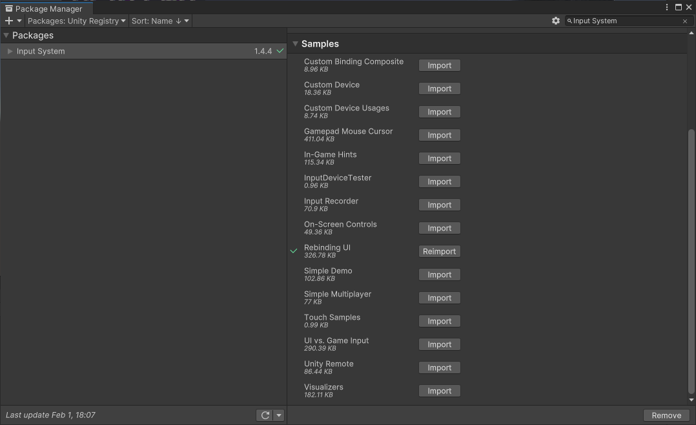Click the plus add package icon
The width and height of the screenshot is (696, 425).
tap(9, 21)
